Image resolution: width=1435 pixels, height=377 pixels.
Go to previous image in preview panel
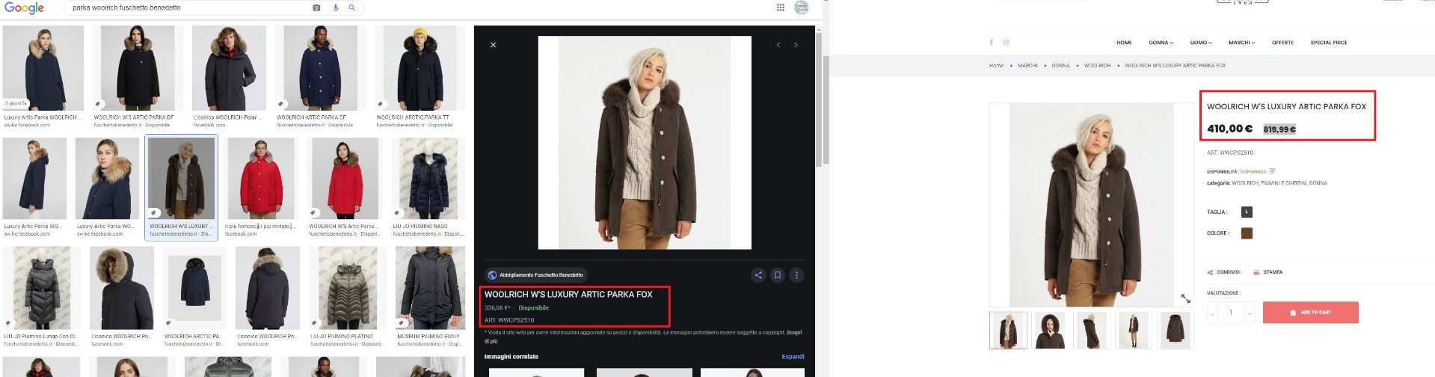(x=778, y=45)
